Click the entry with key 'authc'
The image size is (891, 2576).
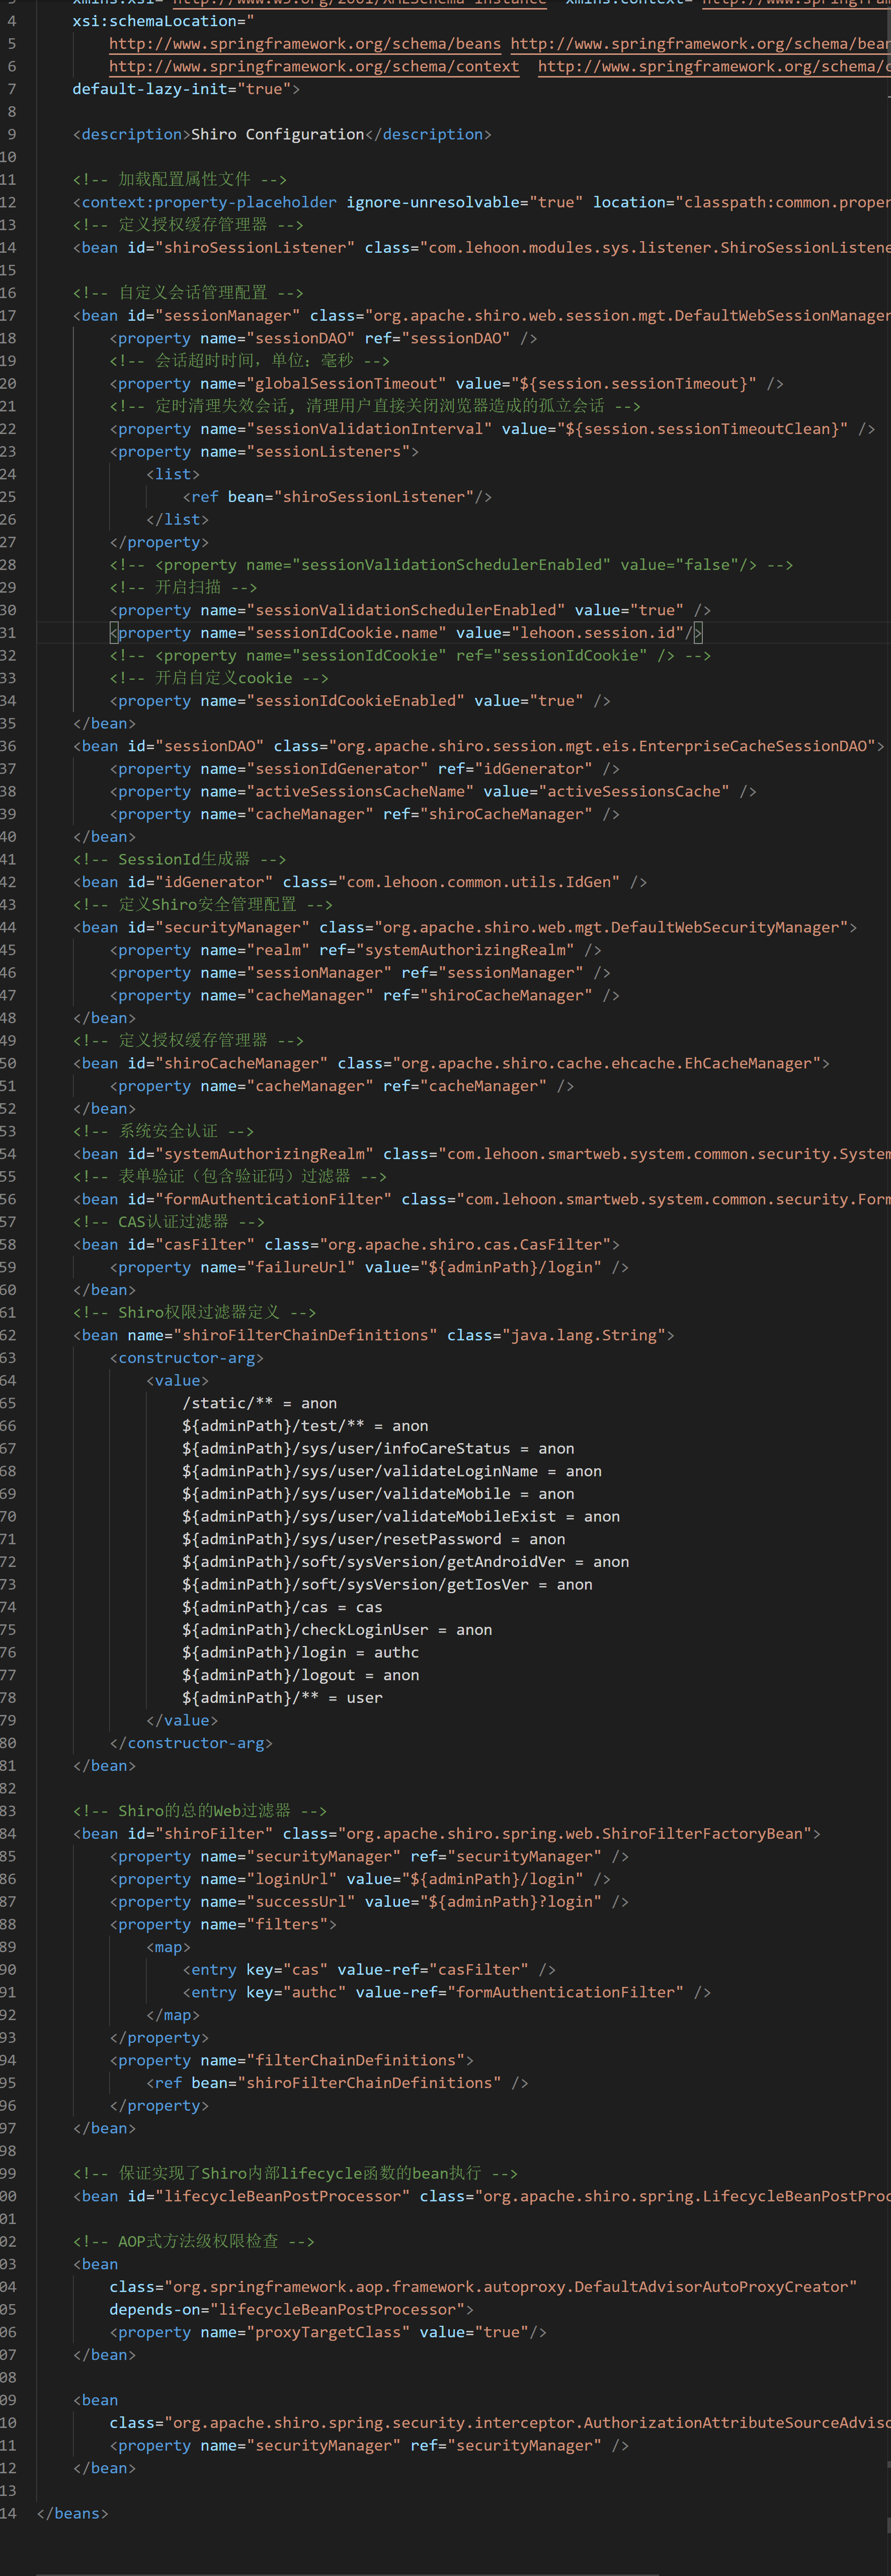446,1993
